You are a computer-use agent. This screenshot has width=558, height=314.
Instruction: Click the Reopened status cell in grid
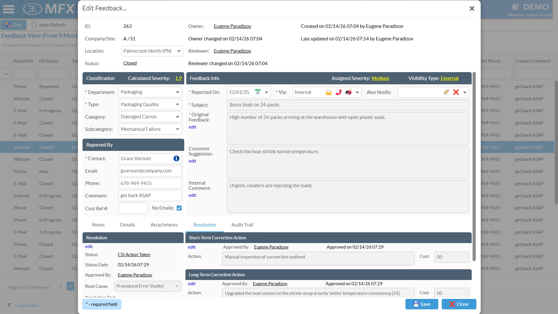(49, 87)
